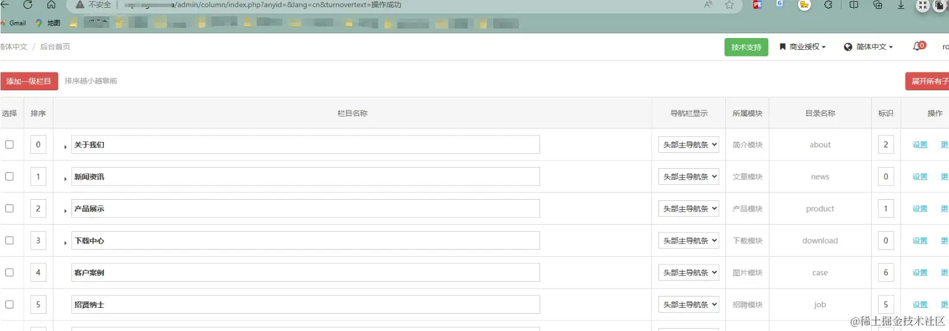Click the browser back arrow
The width and height of the screenshot is (949, 331).
5,5
